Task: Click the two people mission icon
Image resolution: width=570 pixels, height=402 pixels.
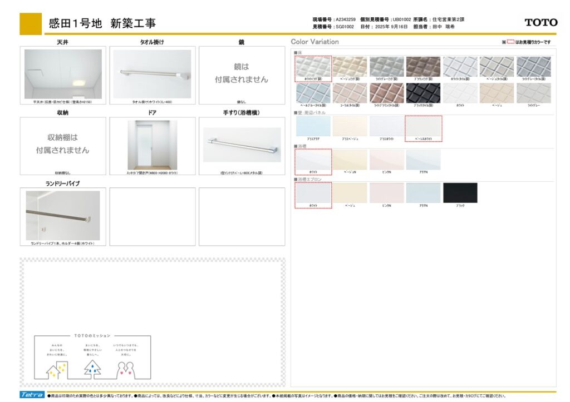Action: (127, 368)
